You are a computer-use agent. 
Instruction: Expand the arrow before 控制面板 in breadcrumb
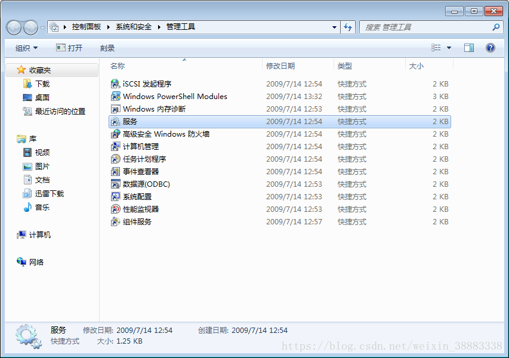click(x=65, y=27)
